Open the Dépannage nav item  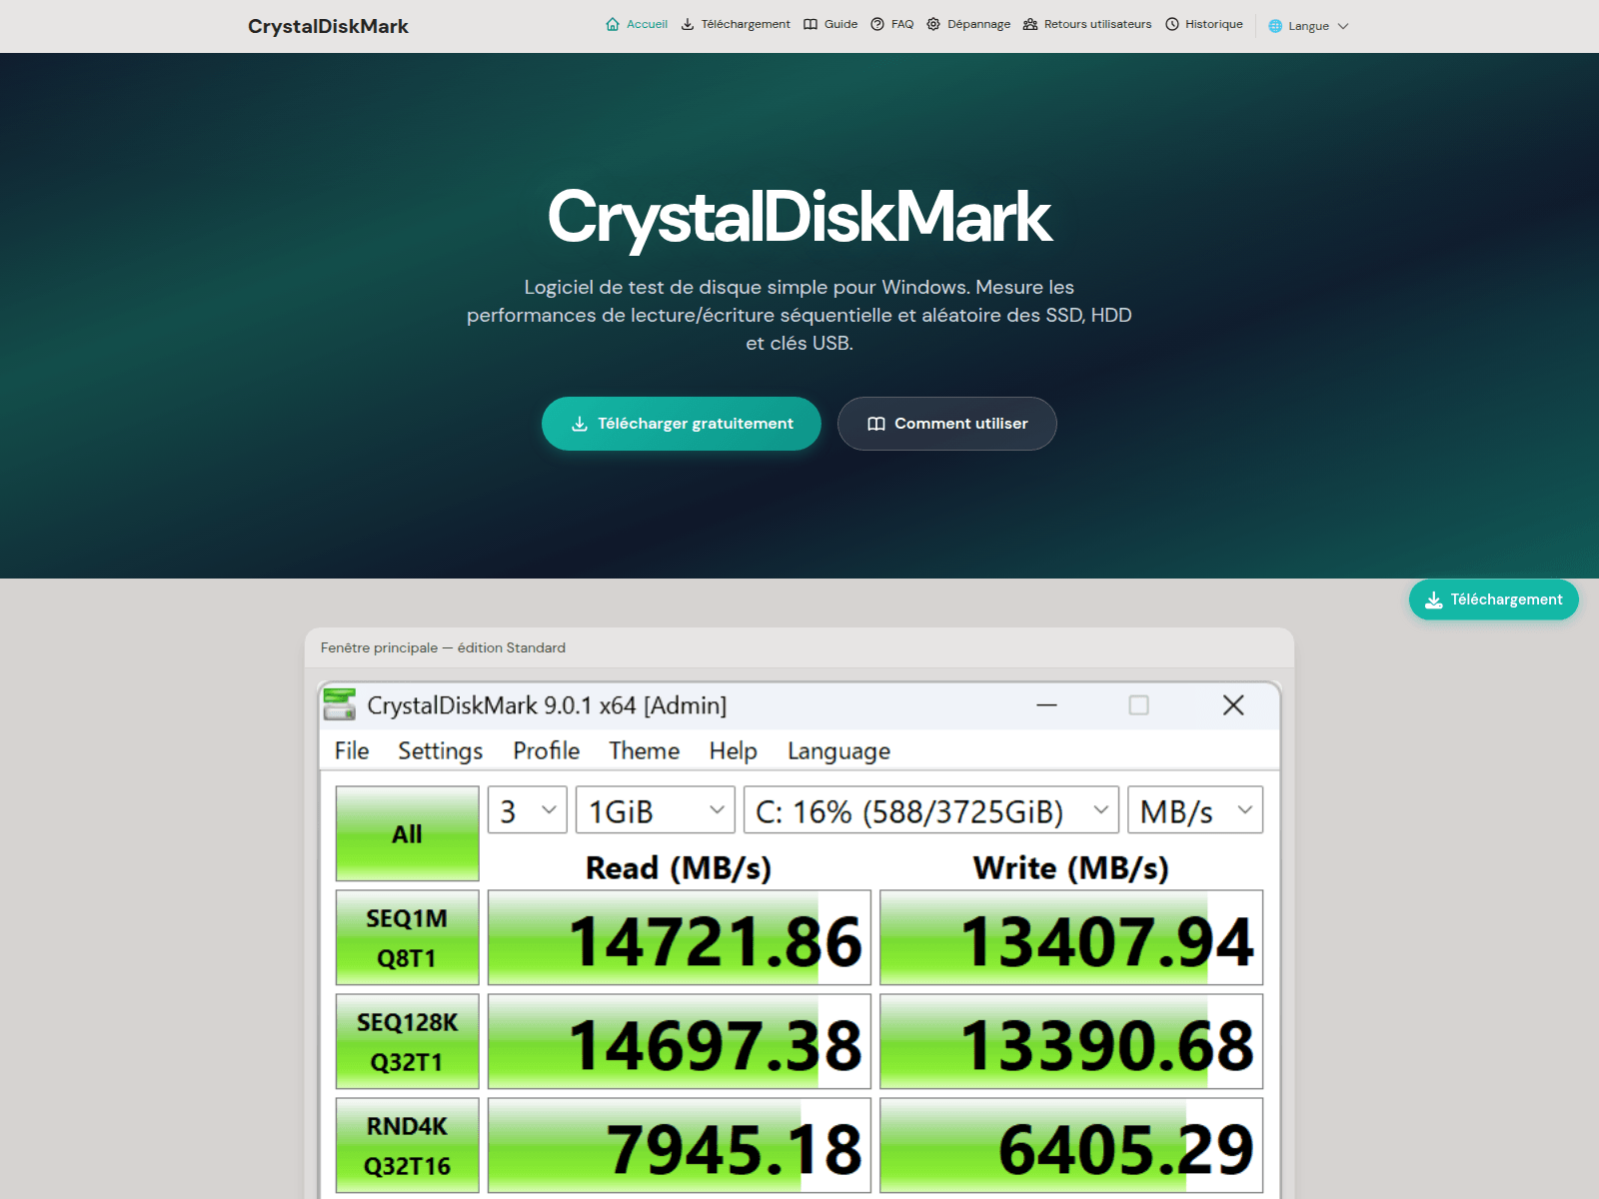[x=968, y=25]
